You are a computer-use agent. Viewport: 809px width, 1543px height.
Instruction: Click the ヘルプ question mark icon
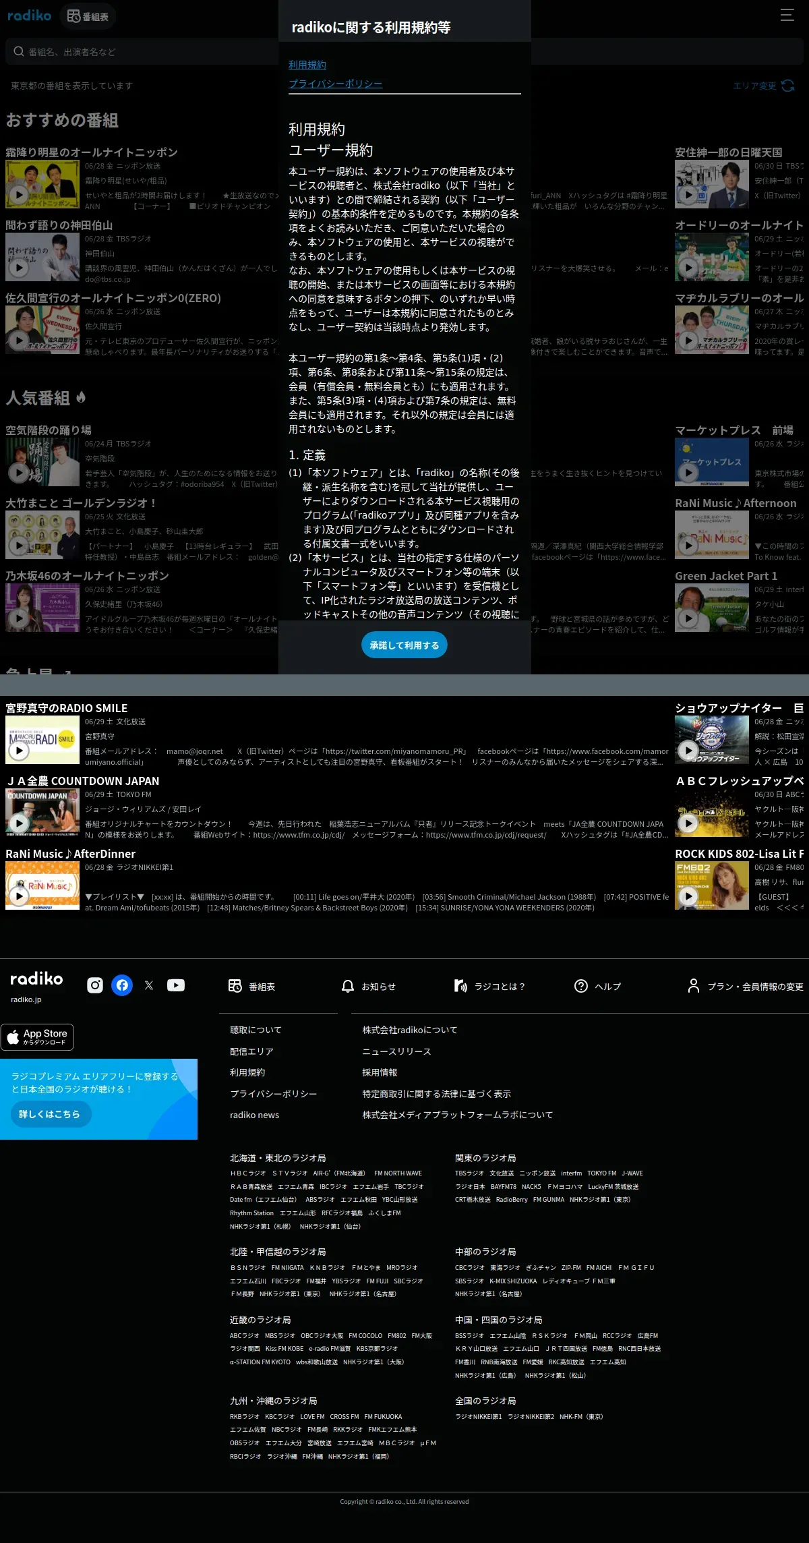point(580,986)
